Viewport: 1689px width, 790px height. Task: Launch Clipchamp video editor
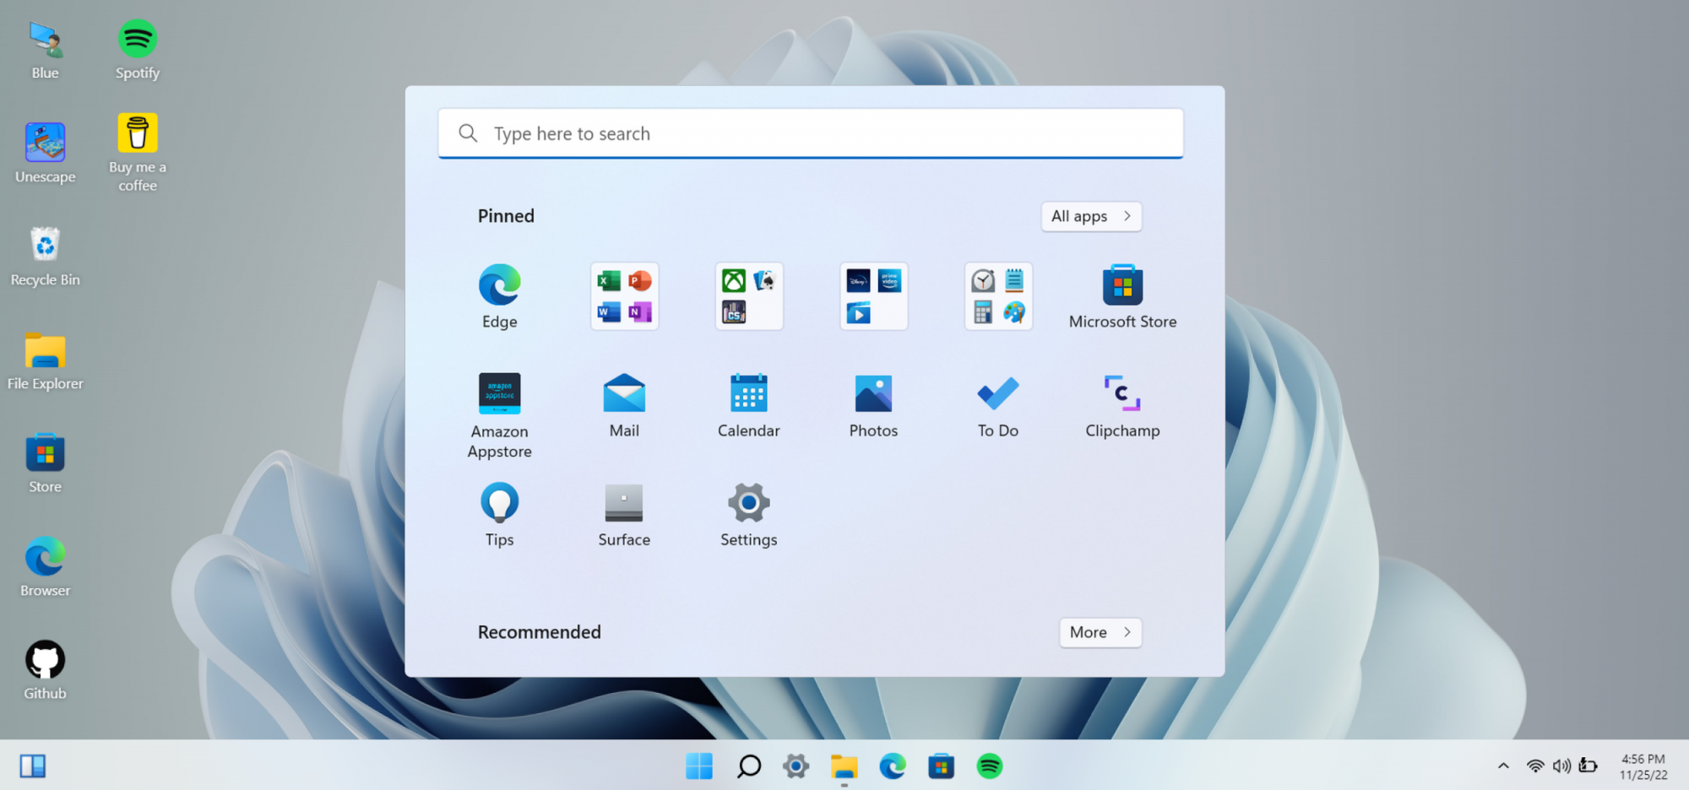(x=1122, y=405)
